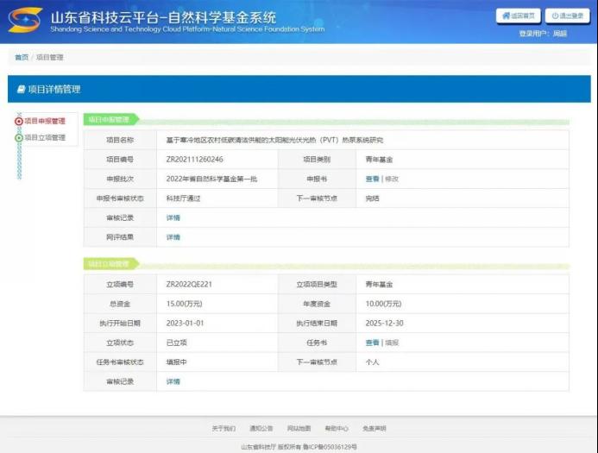
Task: Open 关于我们 footer link
Action: [223, 428]
